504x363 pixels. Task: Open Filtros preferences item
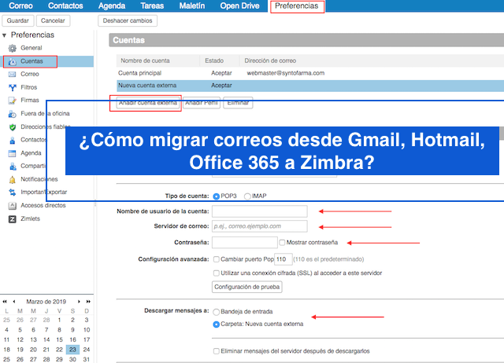(28, 87)
